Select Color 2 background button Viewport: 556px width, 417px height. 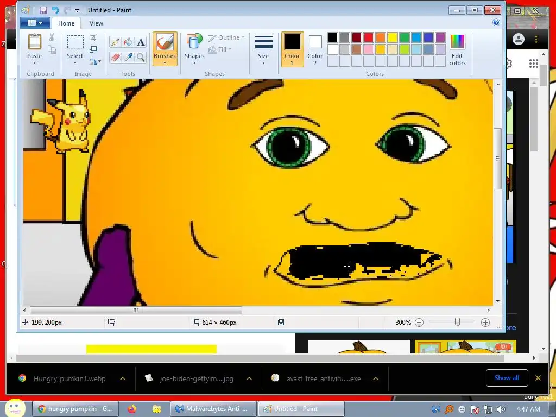tap(315, 49)
